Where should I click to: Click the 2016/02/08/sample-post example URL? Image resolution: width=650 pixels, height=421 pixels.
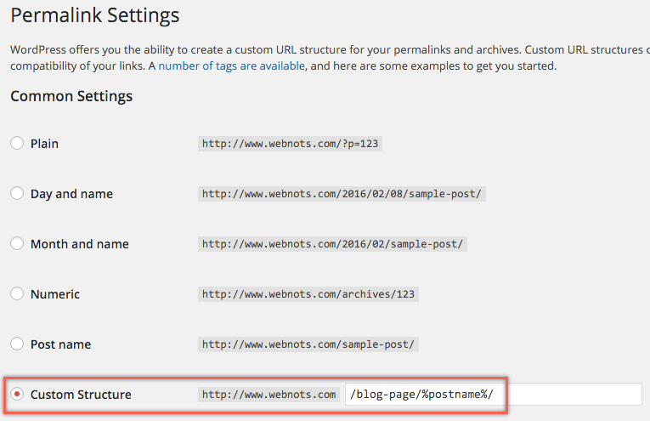[x=342, y=194]
